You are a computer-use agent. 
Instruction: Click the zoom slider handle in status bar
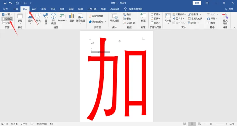[211, 124]
